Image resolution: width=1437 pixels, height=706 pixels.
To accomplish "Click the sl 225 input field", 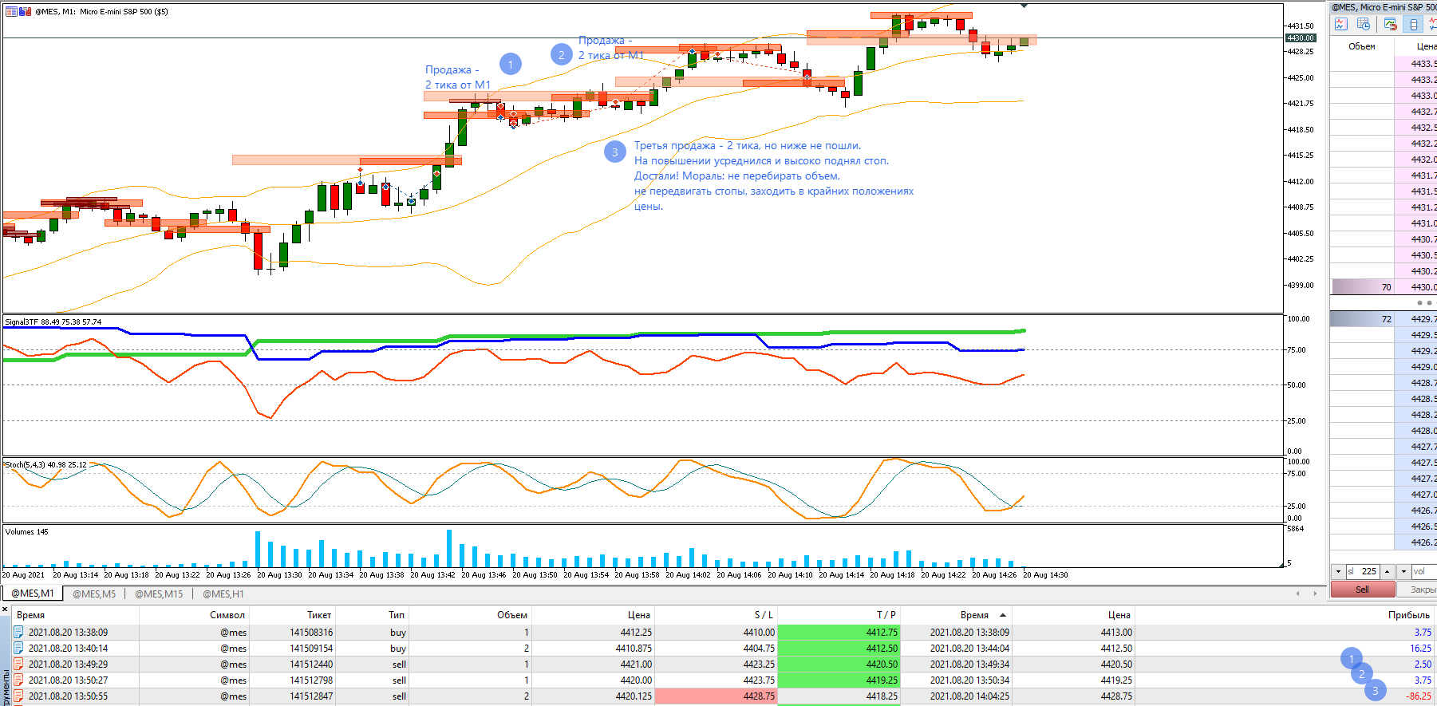I will point(1363,572).
